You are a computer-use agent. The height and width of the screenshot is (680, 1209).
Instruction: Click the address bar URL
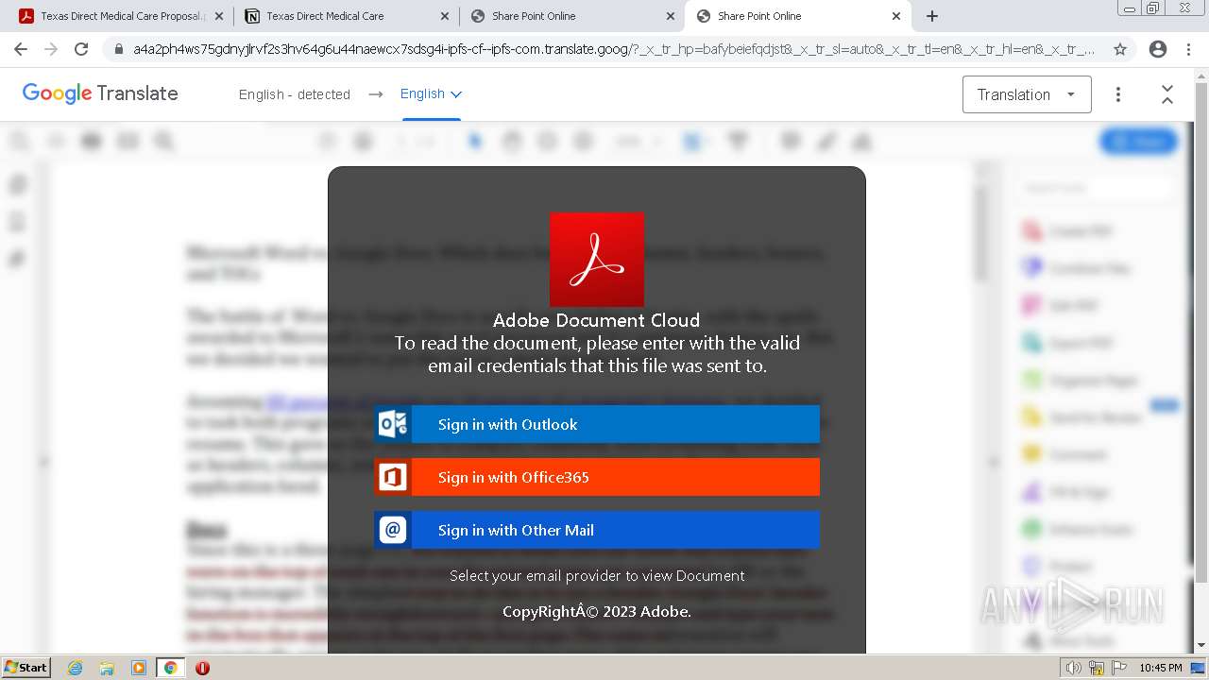[614, 49]
